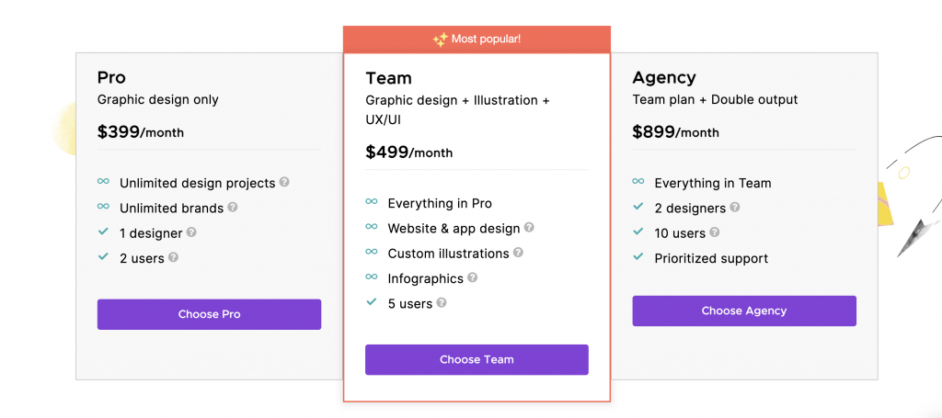Viewport: 942px width, 418px height.
Task: Show info icon for 10 users
Action: coord(714,232)
